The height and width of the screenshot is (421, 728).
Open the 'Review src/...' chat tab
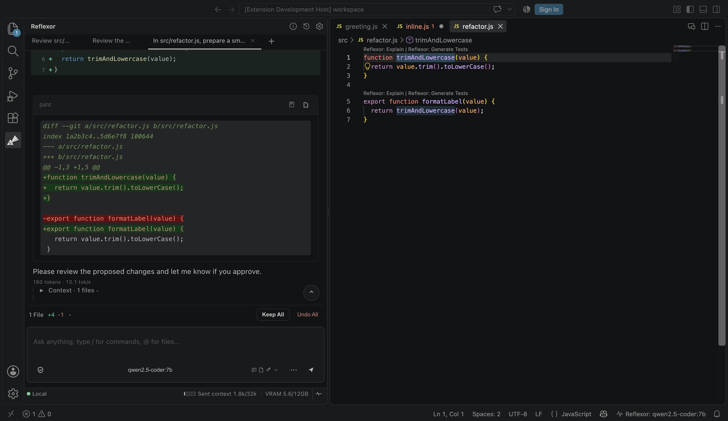coord(51,41)
